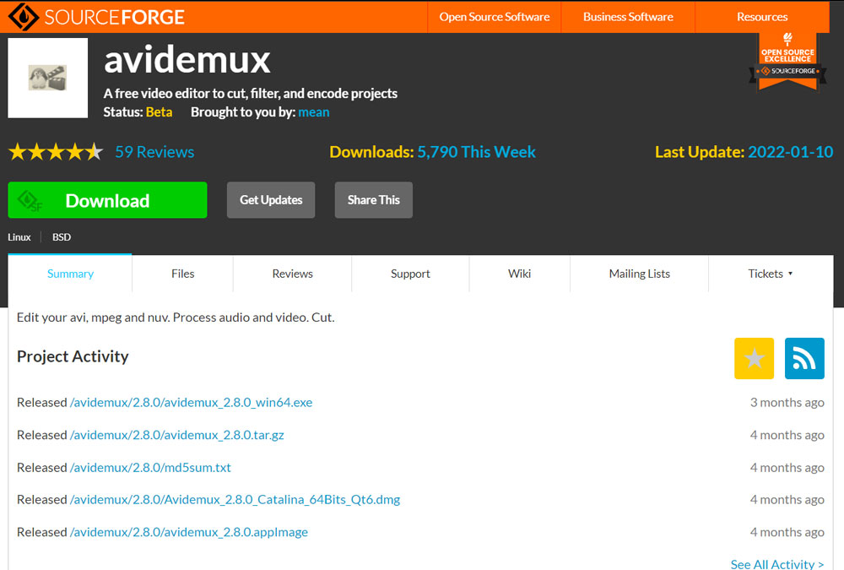Open the avidemux project logo thumbnail
Image resolution: width=844 pixels, height=570 pixels.
[x=48, y=78]
